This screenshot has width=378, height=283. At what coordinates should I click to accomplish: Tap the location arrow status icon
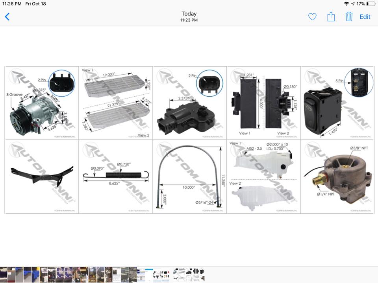(x=353, y=4)
